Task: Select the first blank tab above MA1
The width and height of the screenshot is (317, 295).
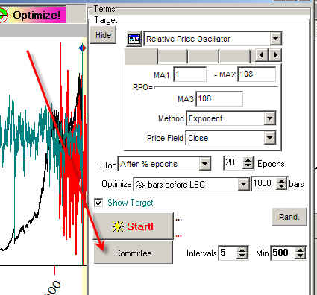Action: (141, 56)
